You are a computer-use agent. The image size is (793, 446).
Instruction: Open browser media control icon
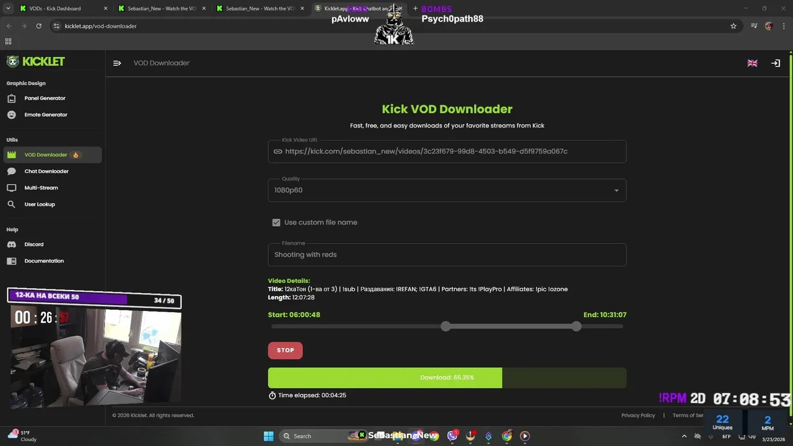point(754,26)
